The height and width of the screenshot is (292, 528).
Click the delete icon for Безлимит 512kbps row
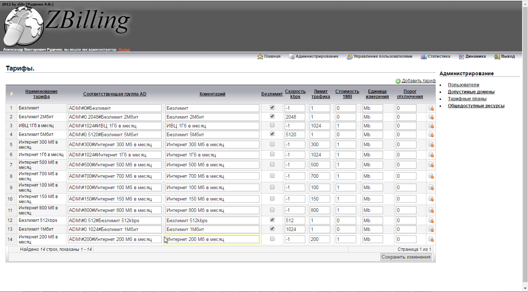point(431,221)
